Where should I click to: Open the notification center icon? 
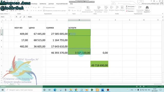(x=161, y=90)
